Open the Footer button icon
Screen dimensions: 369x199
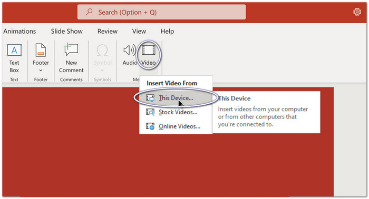point(41,50)
